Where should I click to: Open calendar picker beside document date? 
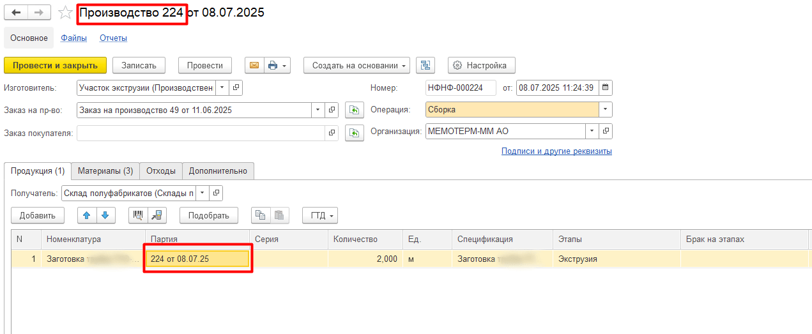coord(606,88)
